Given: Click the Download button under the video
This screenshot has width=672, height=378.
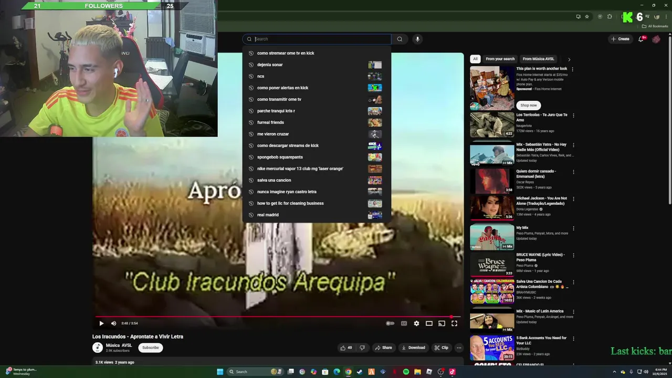Looking at the screenshot, I should [413, 348].
